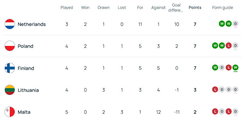Viewport: 246px width, 121px height.
Task: Open the Netherlands team link
Action: [x=31, y=24]
